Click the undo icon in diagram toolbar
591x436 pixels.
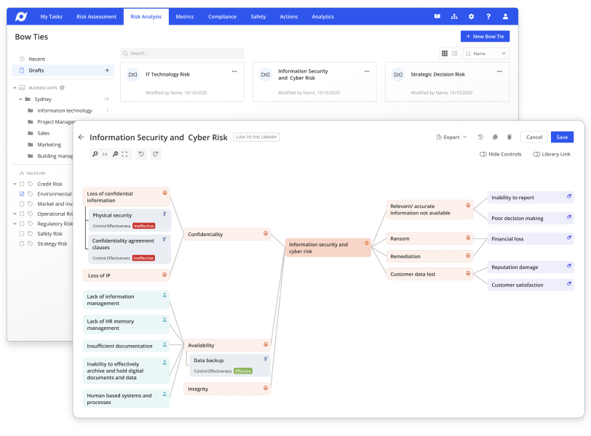(141, 154)
